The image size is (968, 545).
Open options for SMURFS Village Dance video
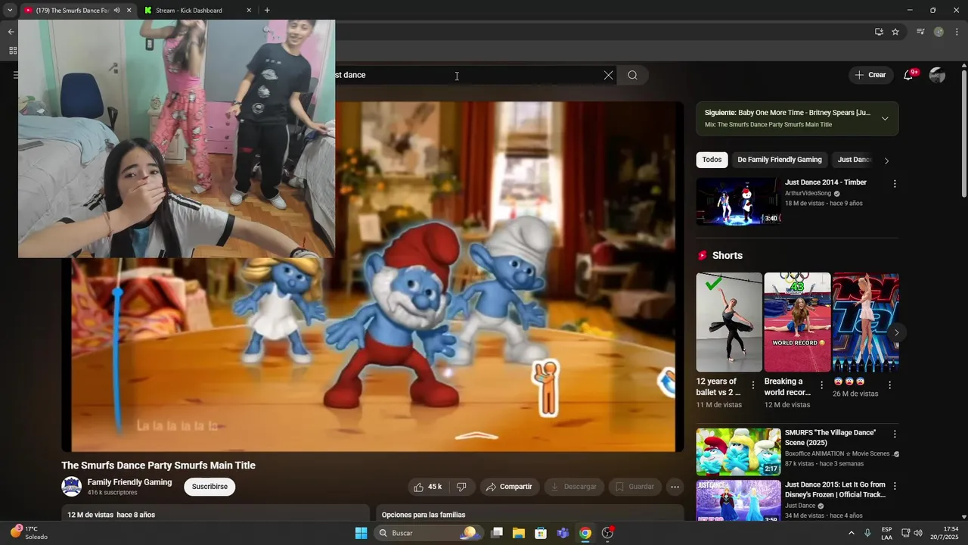click(895, 434)
